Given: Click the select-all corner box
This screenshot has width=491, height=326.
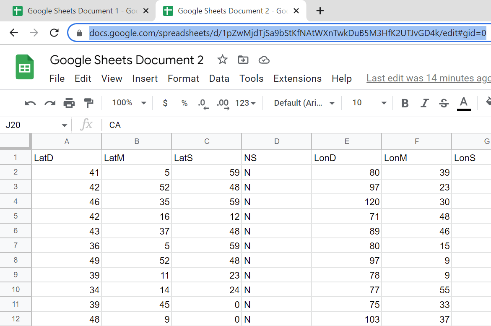Looking at the screenshot, I should tap(16, 141).
